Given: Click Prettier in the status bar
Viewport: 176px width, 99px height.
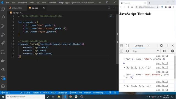Looking at the screenshot, I should [87, 93].
